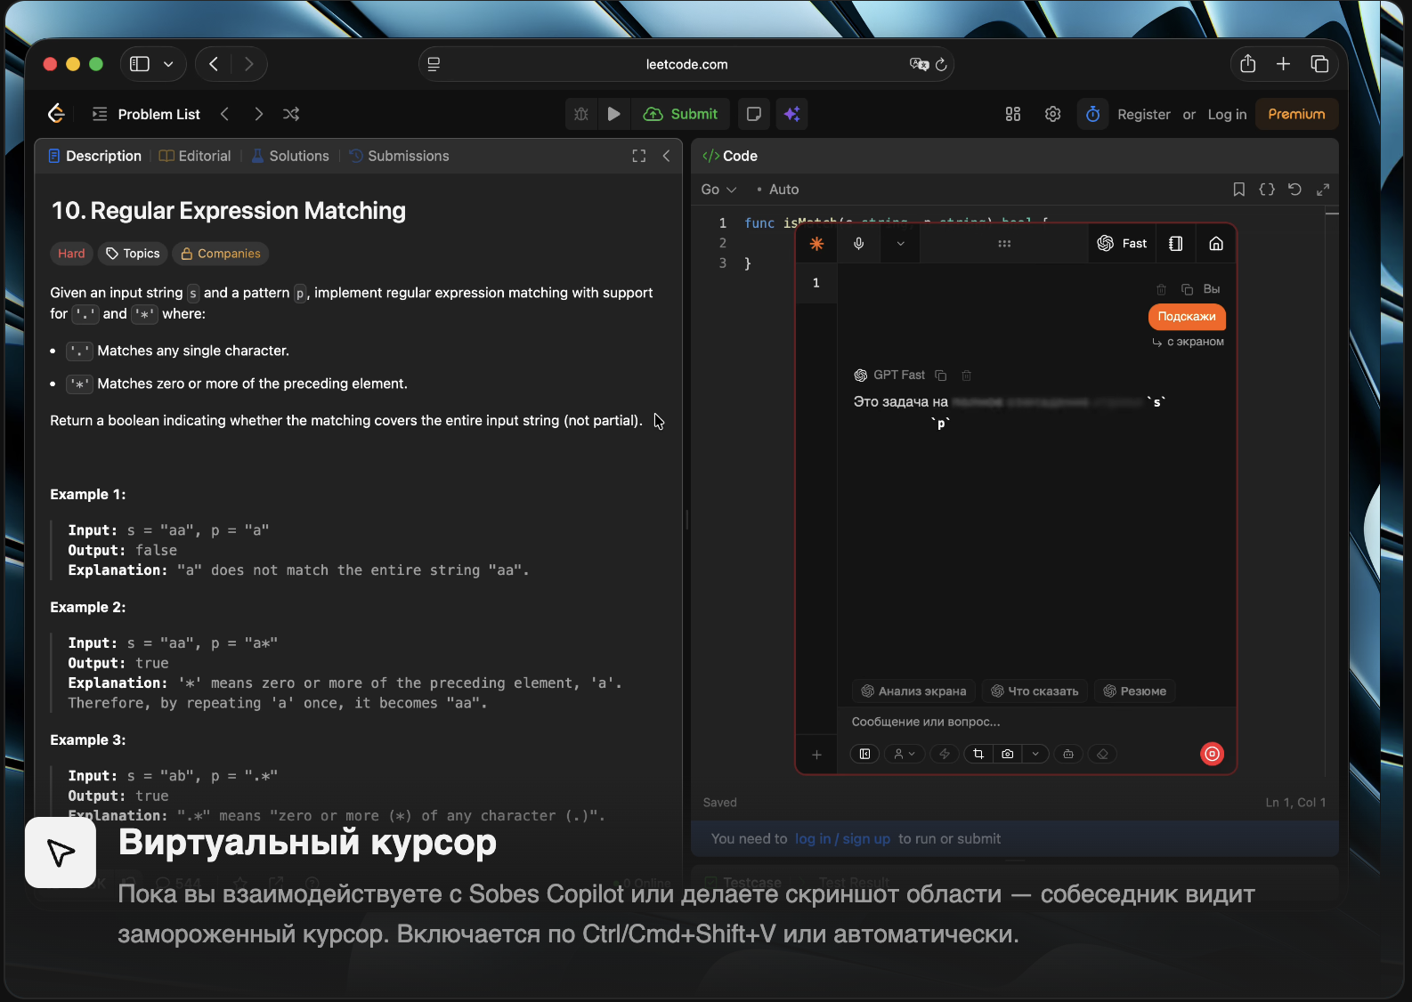Click Что сказать quick action

click(1035, 691)
